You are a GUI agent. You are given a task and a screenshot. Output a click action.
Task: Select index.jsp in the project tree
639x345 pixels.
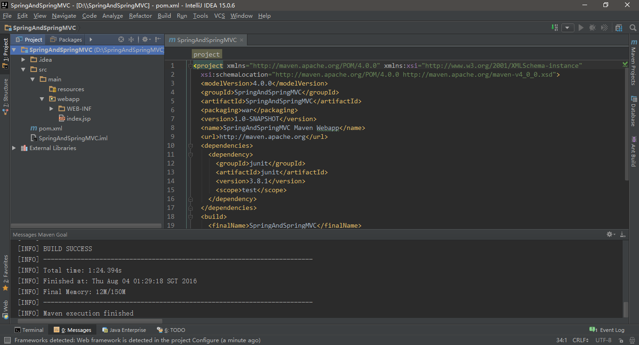[74, 118]
